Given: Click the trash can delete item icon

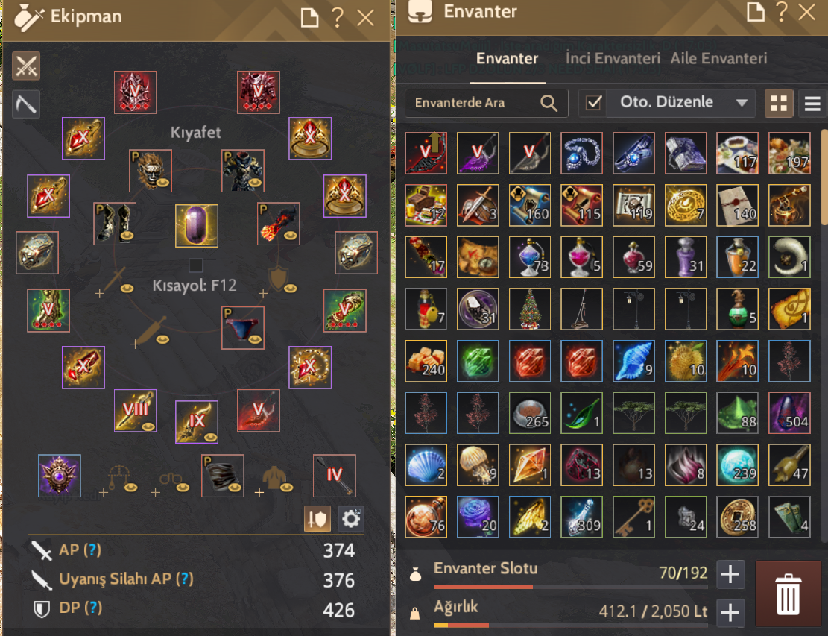Looking at the screenshot, I should tap(788, 594).
